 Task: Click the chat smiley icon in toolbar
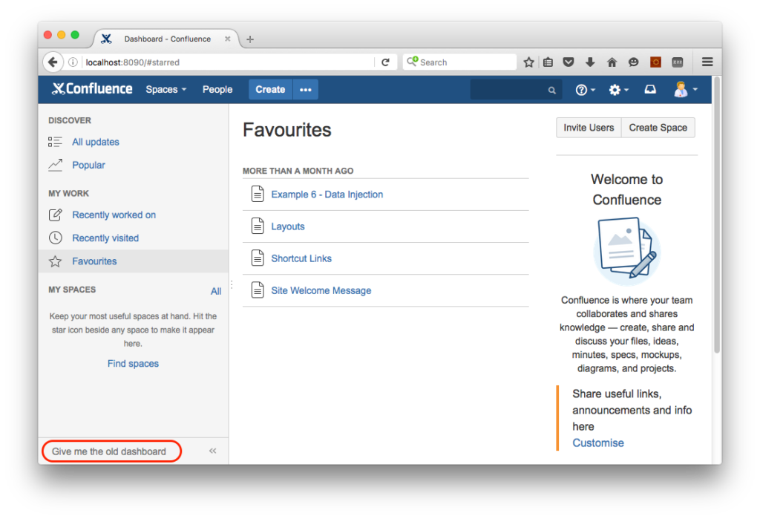633,62
